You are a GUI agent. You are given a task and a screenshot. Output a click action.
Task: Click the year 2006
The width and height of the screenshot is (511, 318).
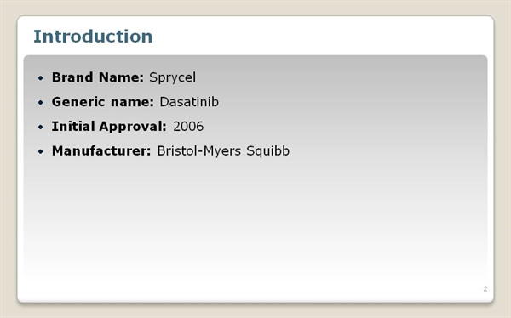pos(188,127)
